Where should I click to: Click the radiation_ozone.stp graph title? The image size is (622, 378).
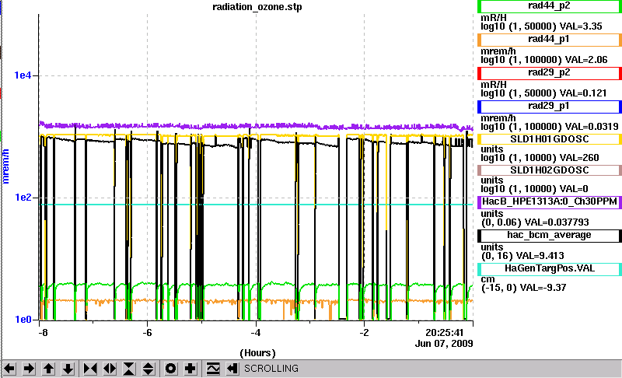pos(257,7)
